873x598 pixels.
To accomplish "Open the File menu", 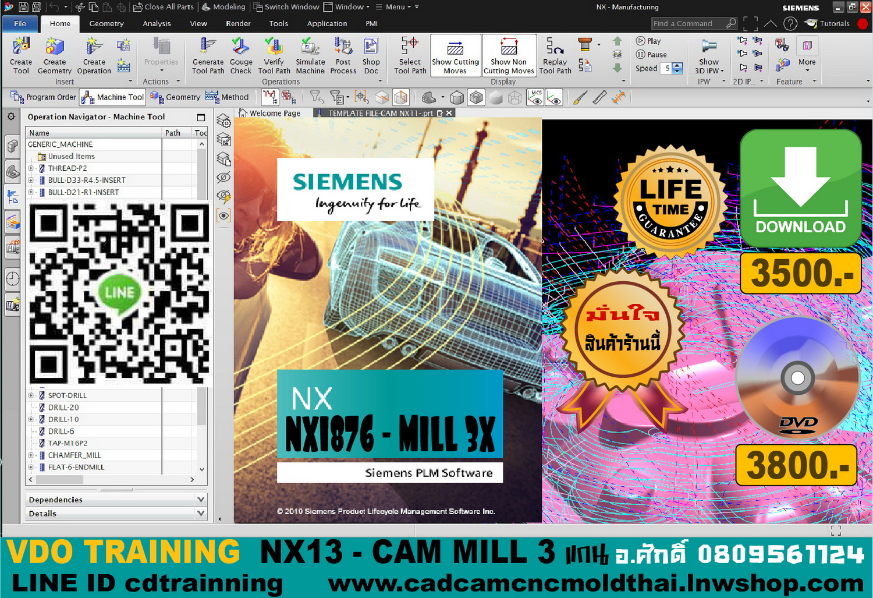I will tap(20, 24).
